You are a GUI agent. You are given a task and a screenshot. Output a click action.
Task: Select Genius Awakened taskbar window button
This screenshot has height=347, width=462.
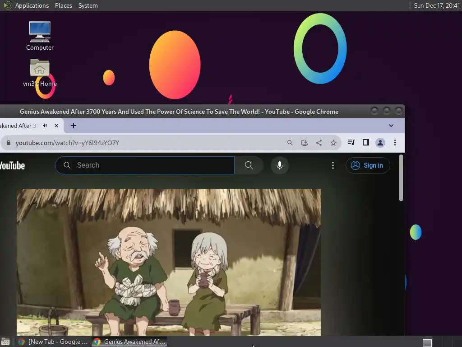pyautogui.click(x=129, y=342)
